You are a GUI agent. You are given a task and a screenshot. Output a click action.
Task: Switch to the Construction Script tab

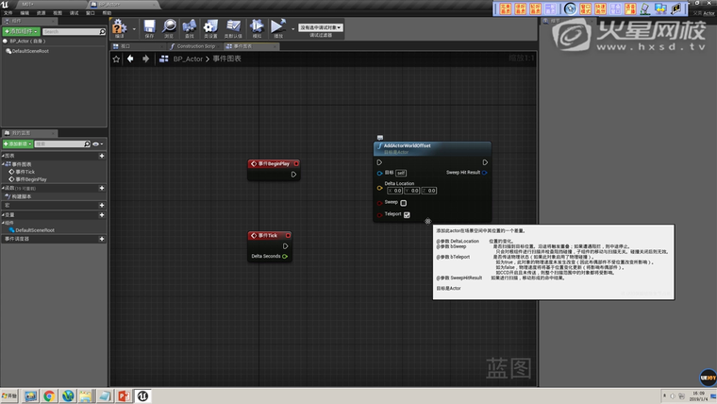point(196,45)
